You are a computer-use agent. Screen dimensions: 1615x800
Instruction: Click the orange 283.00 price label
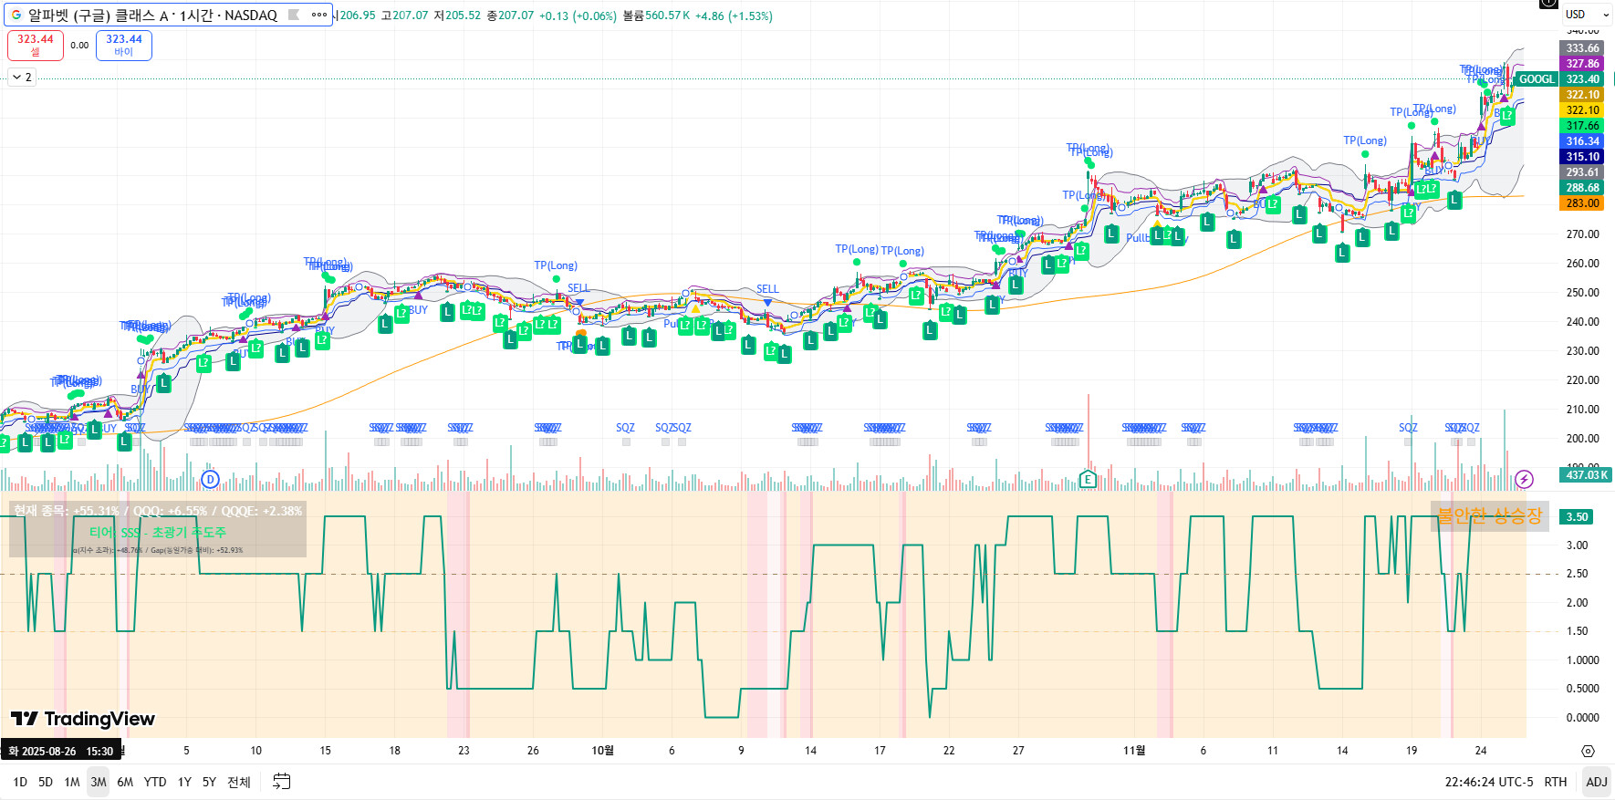coord(1582,203)
